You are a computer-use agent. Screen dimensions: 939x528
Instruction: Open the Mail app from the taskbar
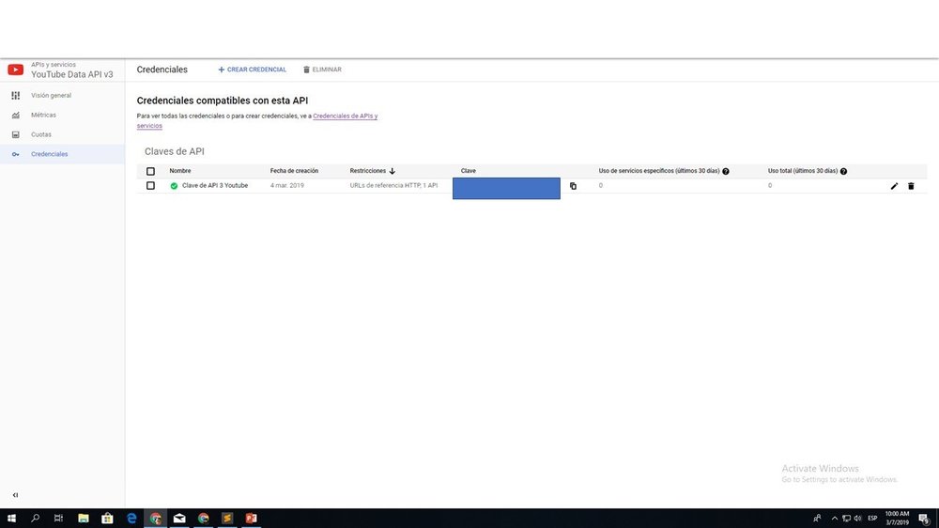pyautogui.click(x=179, y=518)
